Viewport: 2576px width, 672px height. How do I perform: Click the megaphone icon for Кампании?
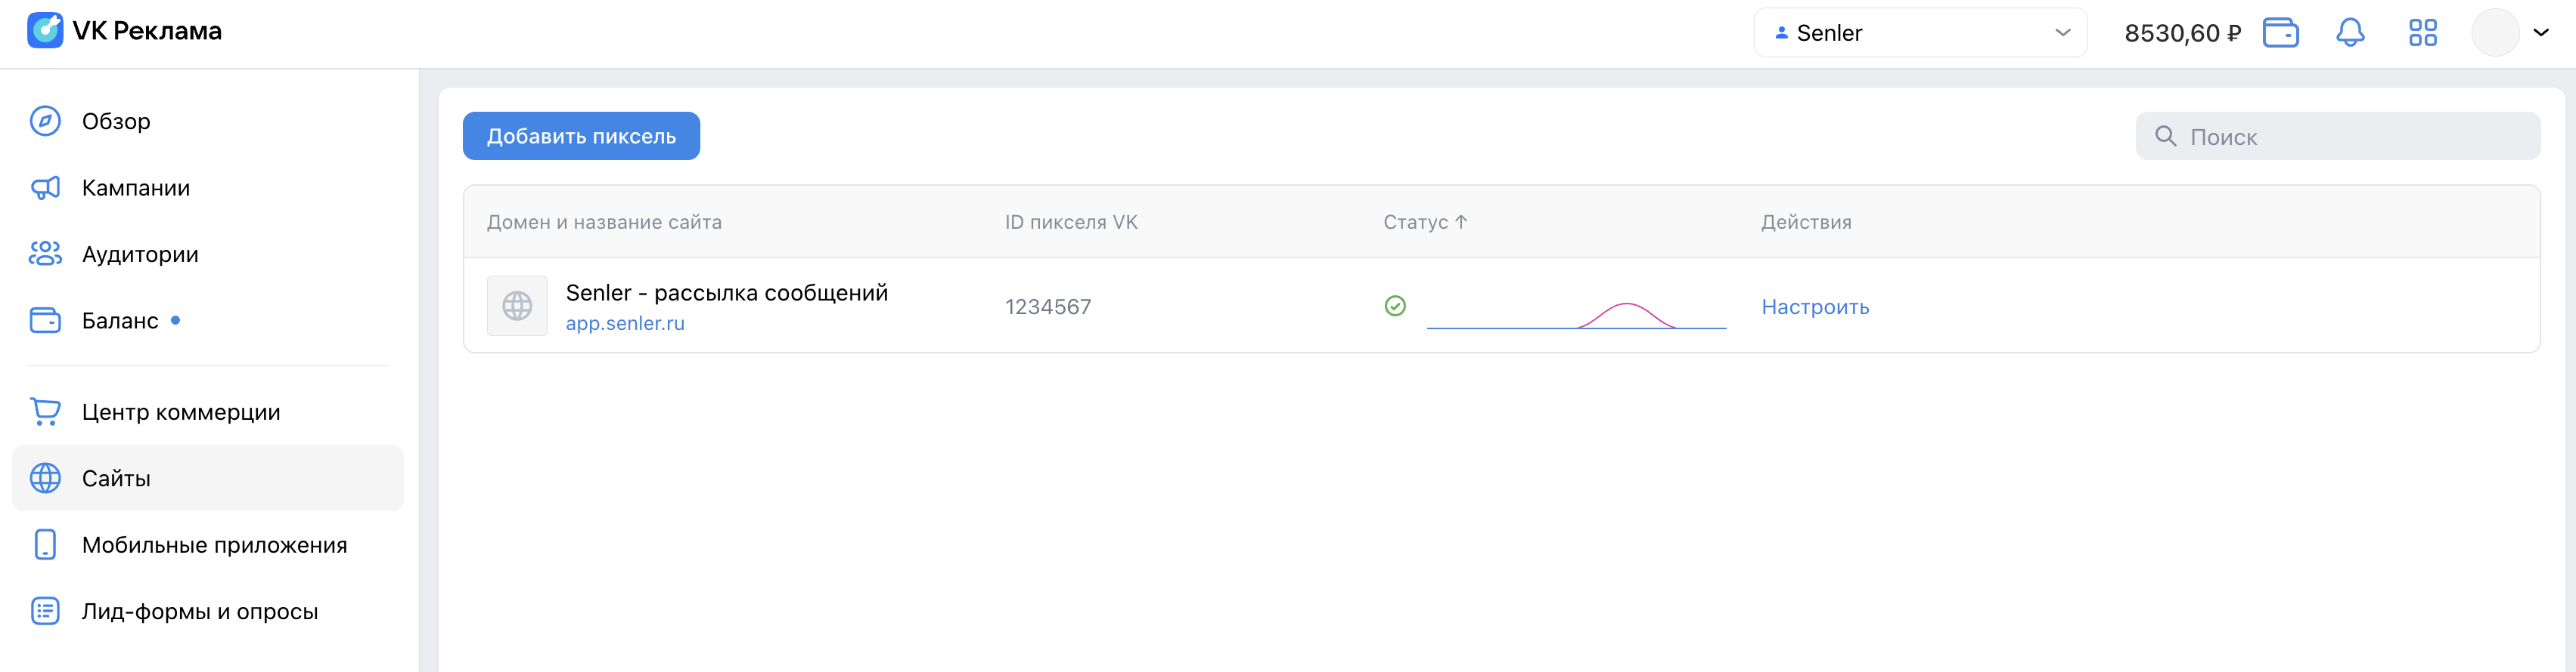(x=45, y=188)
